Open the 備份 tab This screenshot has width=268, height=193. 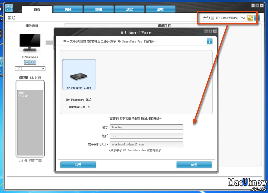(68, 9)
